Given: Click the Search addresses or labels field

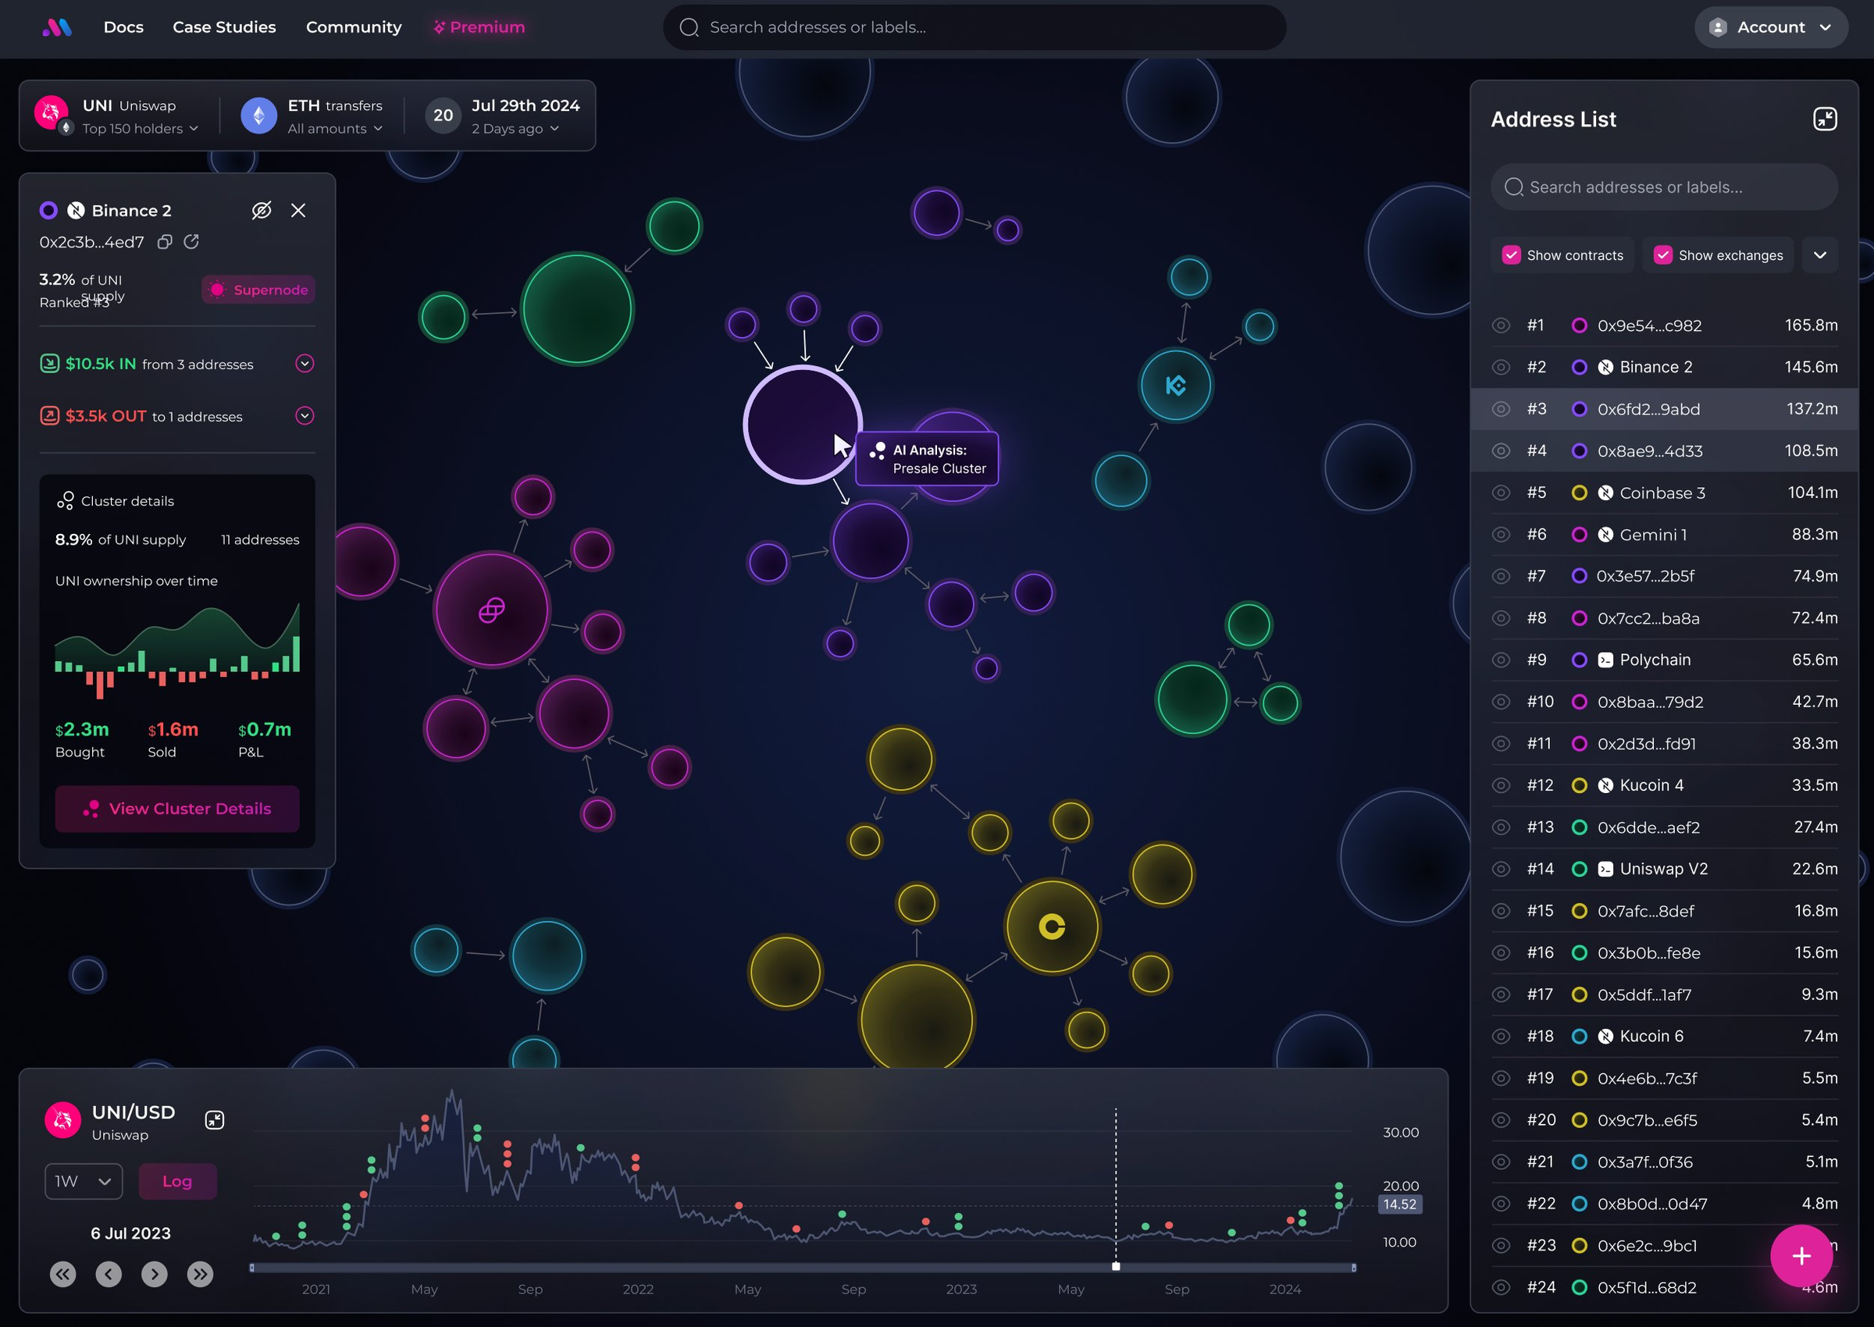Looking at the screenshot, I should [974, 27].
